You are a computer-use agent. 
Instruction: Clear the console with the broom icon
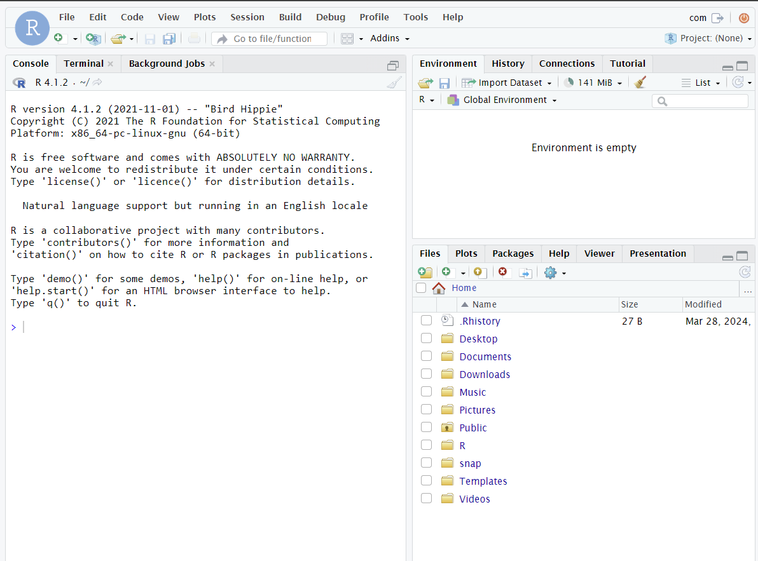point(394,83)
